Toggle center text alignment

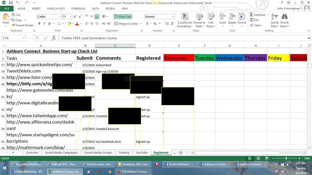[x=92, y=23]
